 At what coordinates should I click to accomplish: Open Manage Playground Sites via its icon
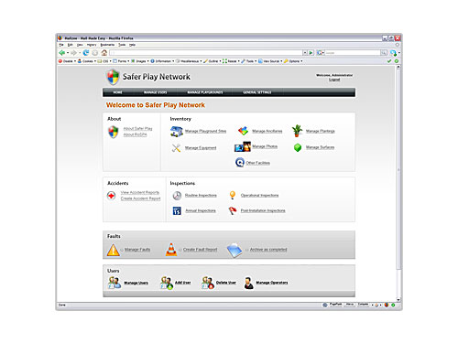tap(177, 131)
